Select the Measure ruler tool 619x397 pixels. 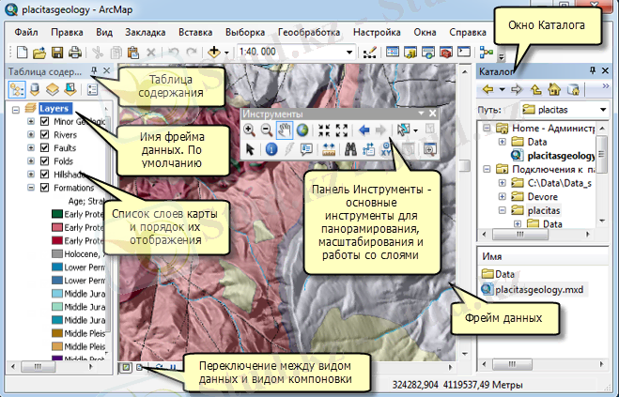click(x=329, y=149)
